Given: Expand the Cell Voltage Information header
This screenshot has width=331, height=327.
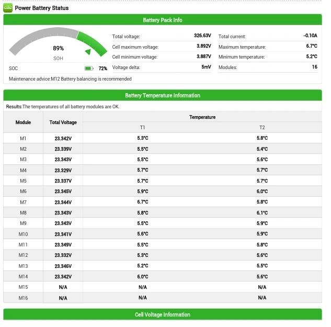Looking at the screenshot, I should pyautogui.click(x=162, y=314).
